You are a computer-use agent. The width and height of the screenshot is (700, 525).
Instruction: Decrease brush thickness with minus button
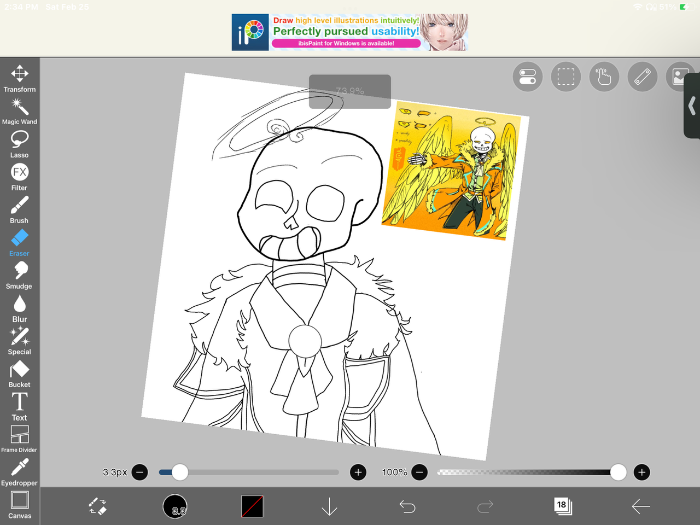pyautogui.click(x=140, y=472)
